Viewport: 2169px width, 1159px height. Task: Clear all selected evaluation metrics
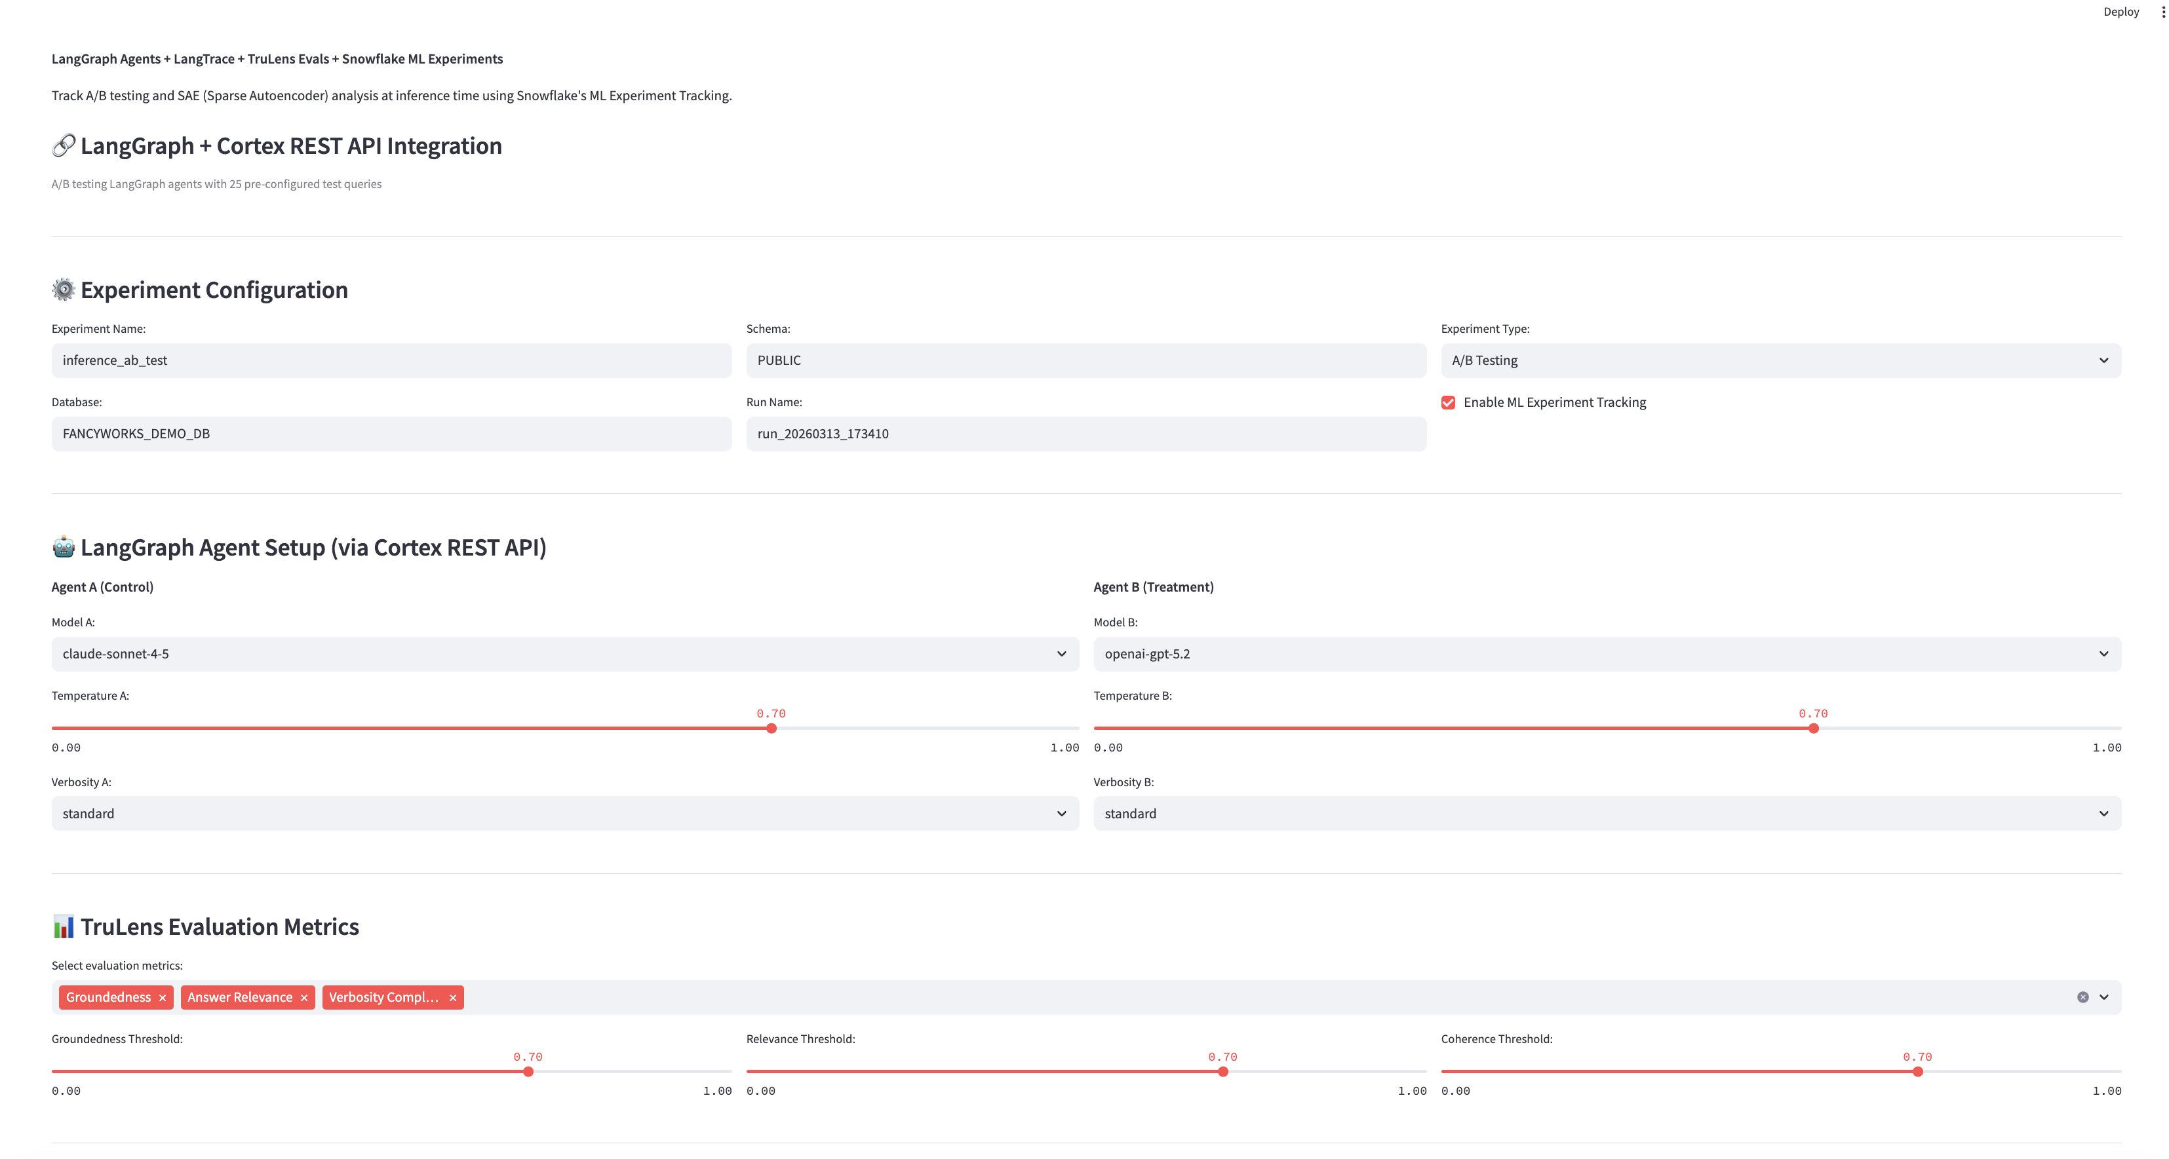click(x=2082, y=997)
